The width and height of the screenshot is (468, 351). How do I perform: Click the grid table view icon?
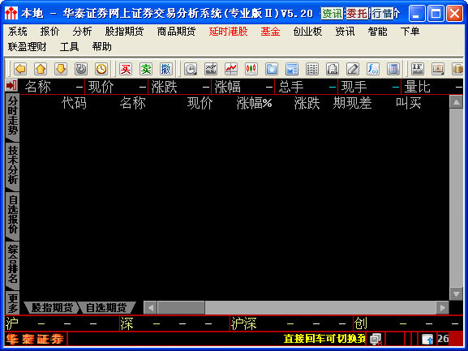[x=312, y=69]
